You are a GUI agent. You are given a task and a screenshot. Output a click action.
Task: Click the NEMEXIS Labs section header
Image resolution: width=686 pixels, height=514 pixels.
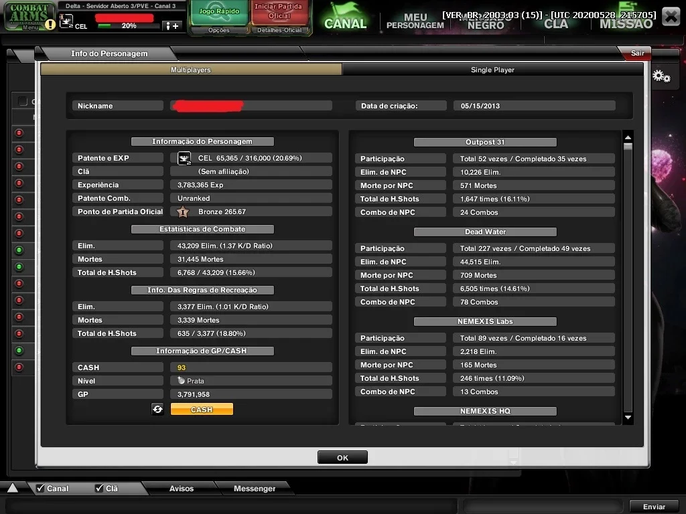pos(485,321)
